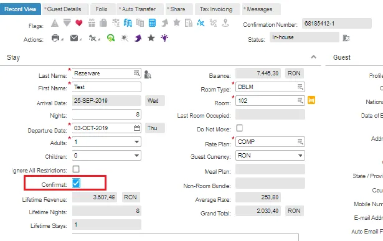
Task: Toggle the Ignore All Restrictions checkbox
Action: 76,169
